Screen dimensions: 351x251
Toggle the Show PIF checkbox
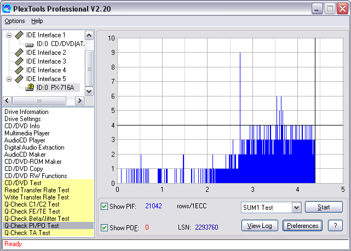point(105,206)
